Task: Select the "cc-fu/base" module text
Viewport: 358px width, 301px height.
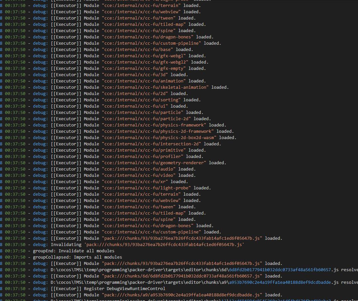Action: pos(137,50)
